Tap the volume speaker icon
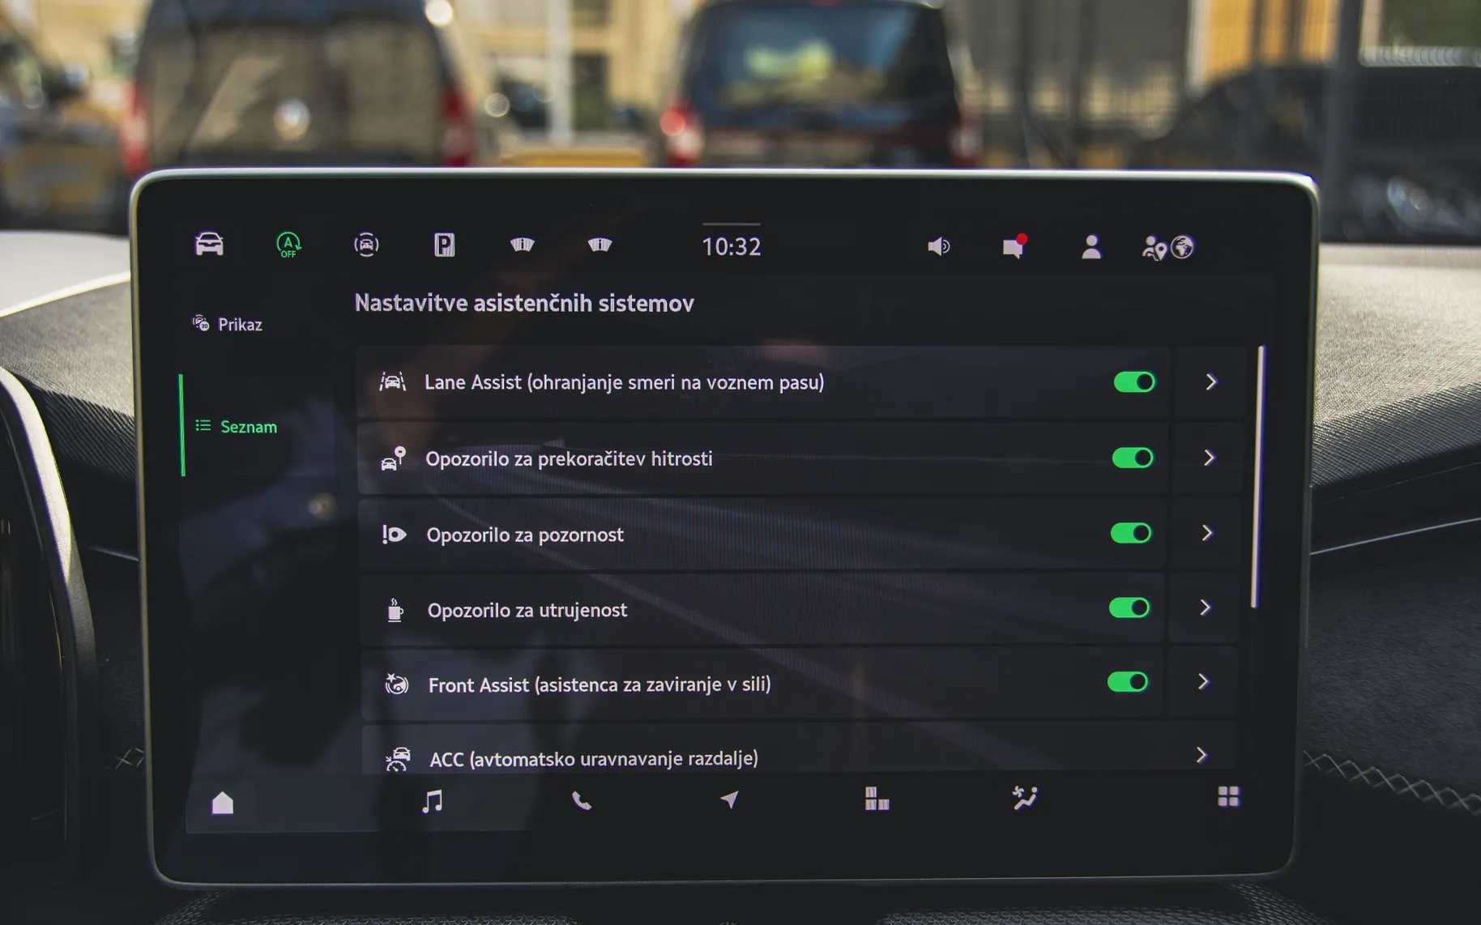 (938, 246)
